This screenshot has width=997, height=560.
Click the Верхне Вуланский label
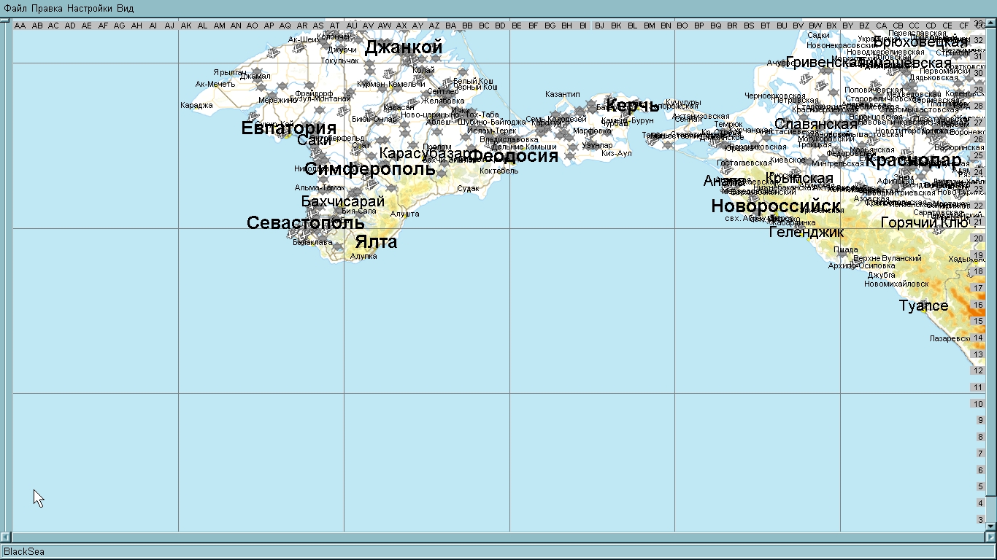888,258
